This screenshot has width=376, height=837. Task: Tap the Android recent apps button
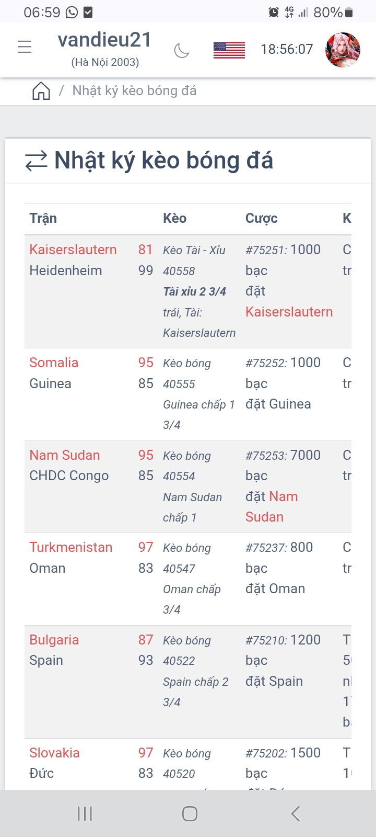[85, 813]
